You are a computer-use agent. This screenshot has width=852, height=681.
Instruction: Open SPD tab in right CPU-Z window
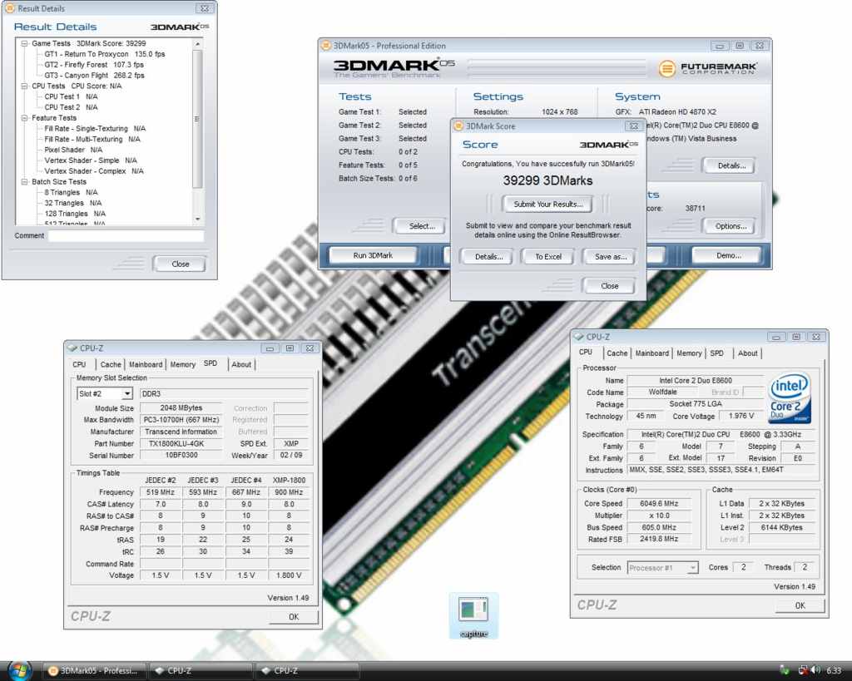716,353
